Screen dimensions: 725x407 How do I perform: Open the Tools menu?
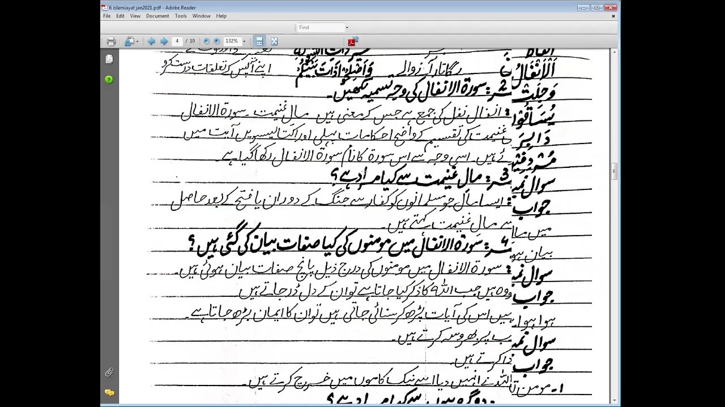point(181,16)
